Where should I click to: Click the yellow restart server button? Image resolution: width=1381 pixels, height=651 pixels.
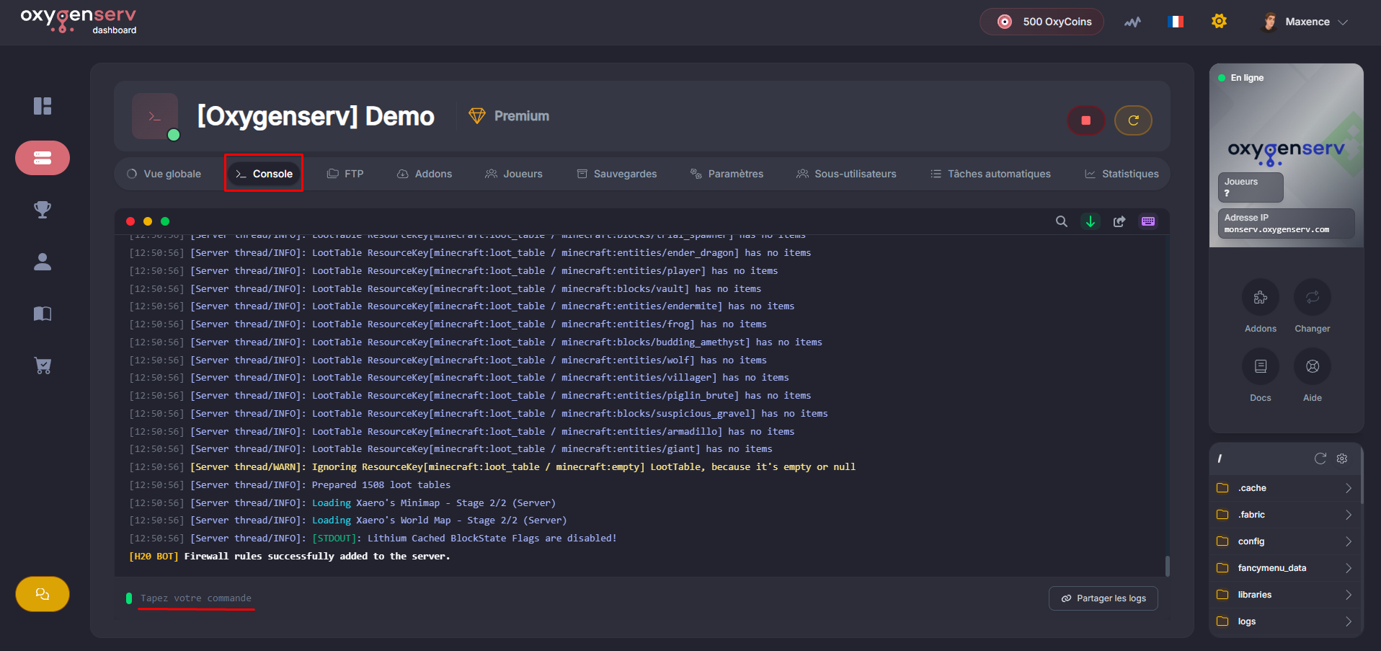point(1133,120)
